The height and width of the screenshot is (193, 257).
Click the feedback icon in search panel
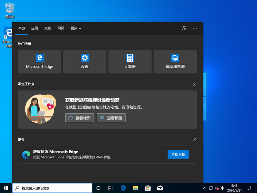tap(184, 28)
